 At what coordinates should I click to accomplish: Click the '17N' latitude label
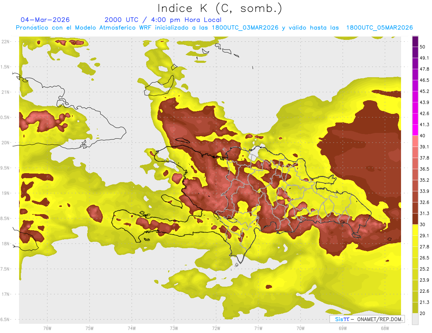pyautogui.click(x=5, y=294)
